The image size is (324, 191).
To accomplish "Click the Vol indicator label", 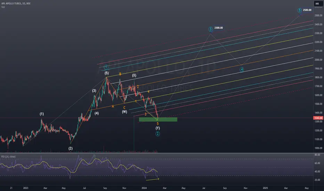I will [3, 7].
